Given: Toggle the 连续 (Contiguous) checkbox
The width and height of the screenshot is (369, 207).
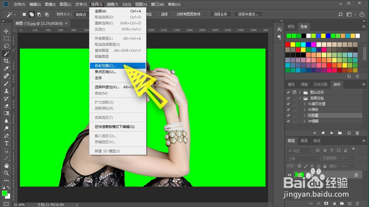Looking at the screenshot, I should coord(158,14).
